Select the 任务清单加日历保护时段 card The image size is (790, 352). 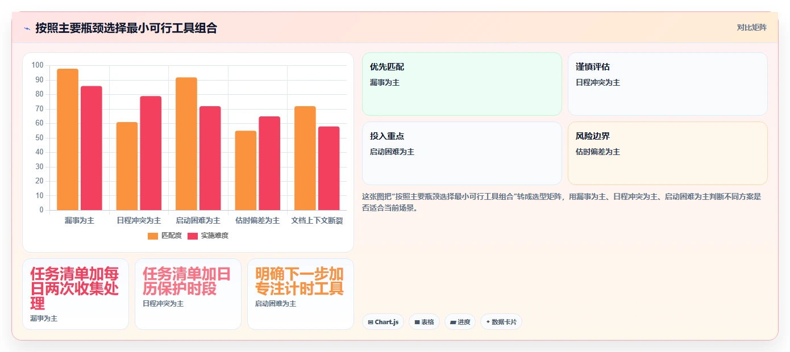tap(188, 294)
